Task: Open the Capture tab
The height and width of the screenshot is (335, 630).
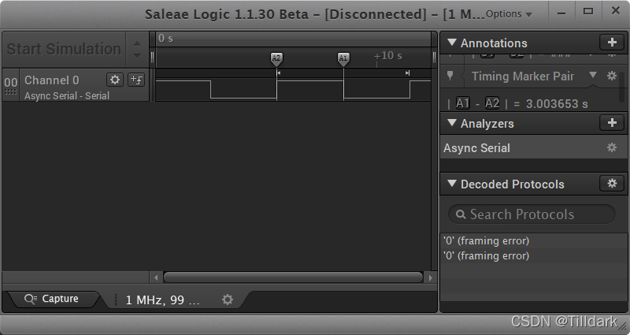Action: [x=52, y=299]
